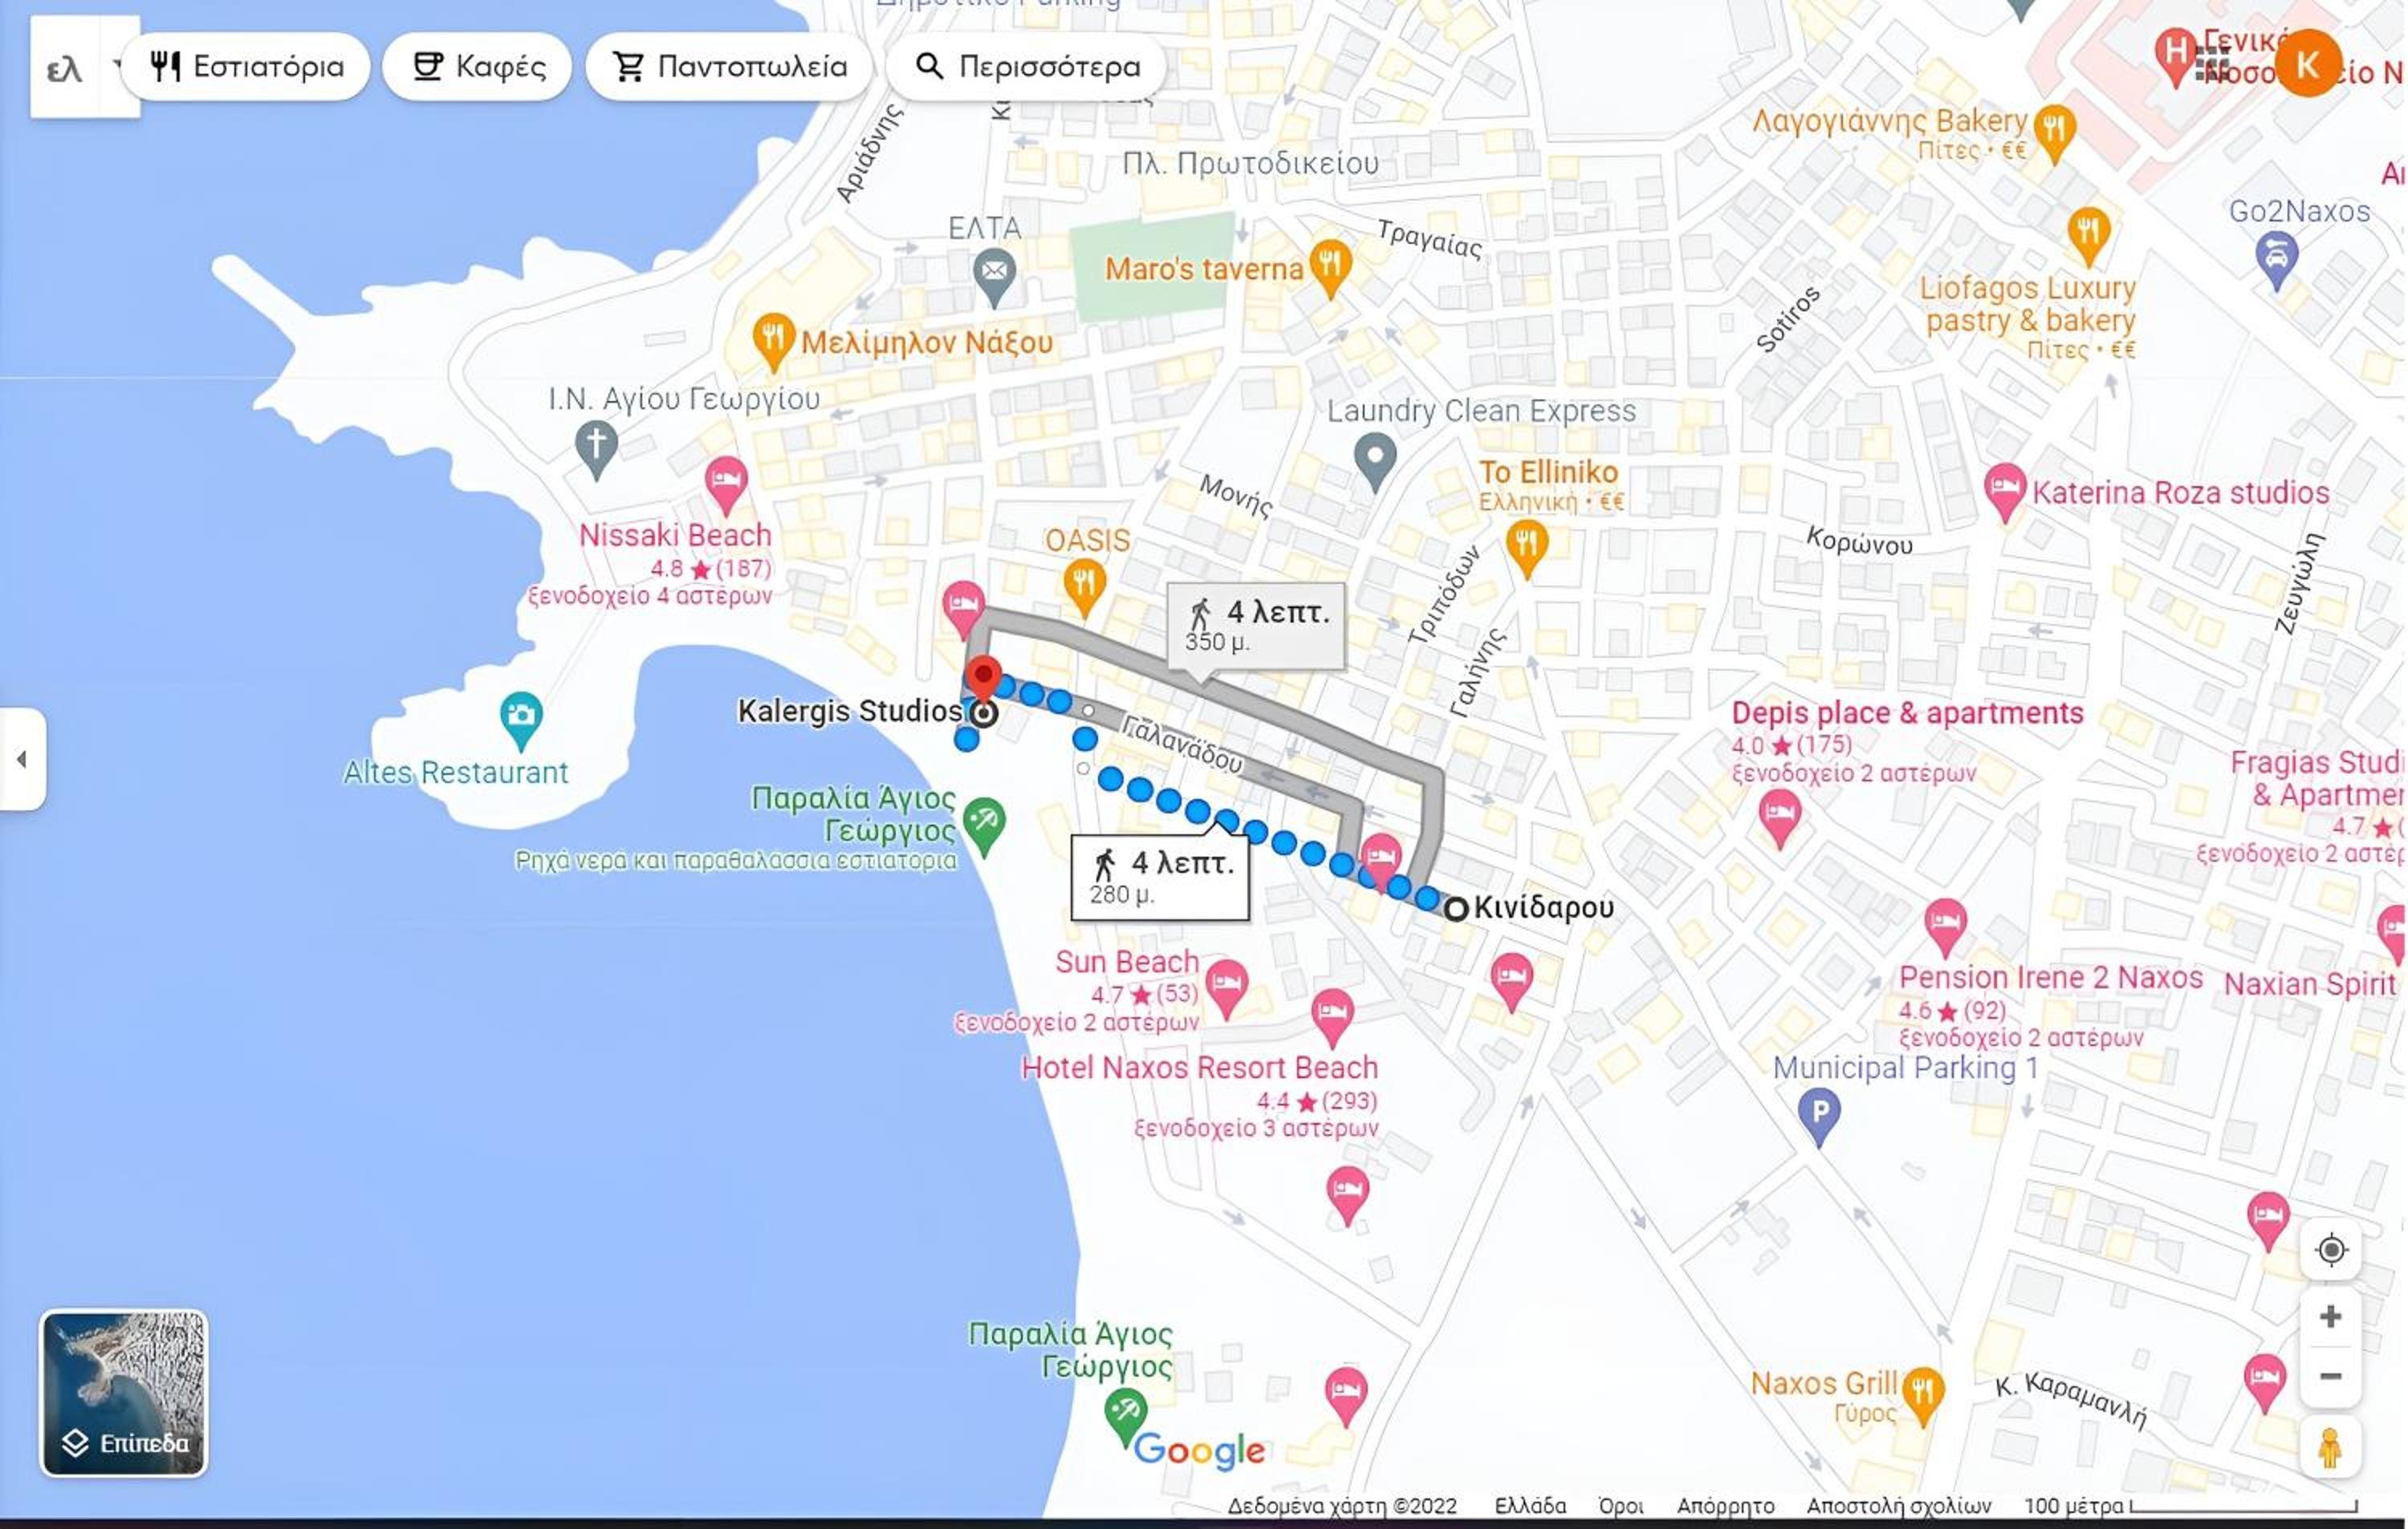
Task: Select the Pension Irene 2 Naxos pin
Action: click(x=1945, y=927)
